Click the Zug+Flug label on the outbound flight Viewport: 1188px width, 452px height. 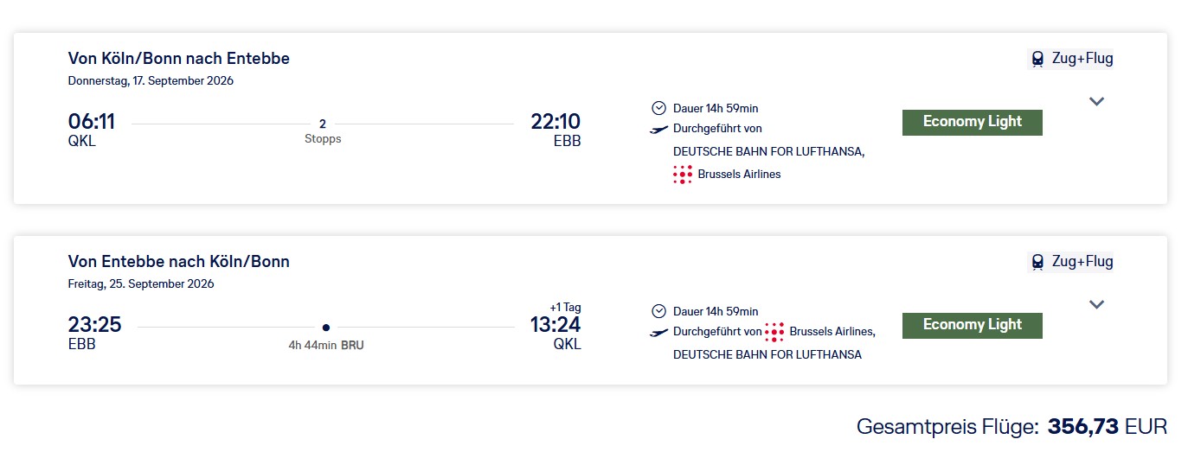tap(1082, 59)
